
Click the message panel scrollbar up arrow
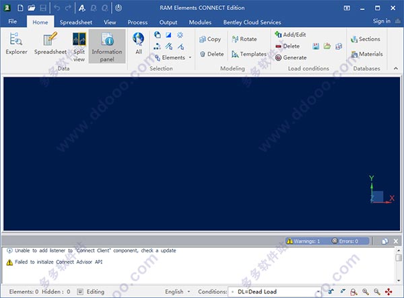399,250
